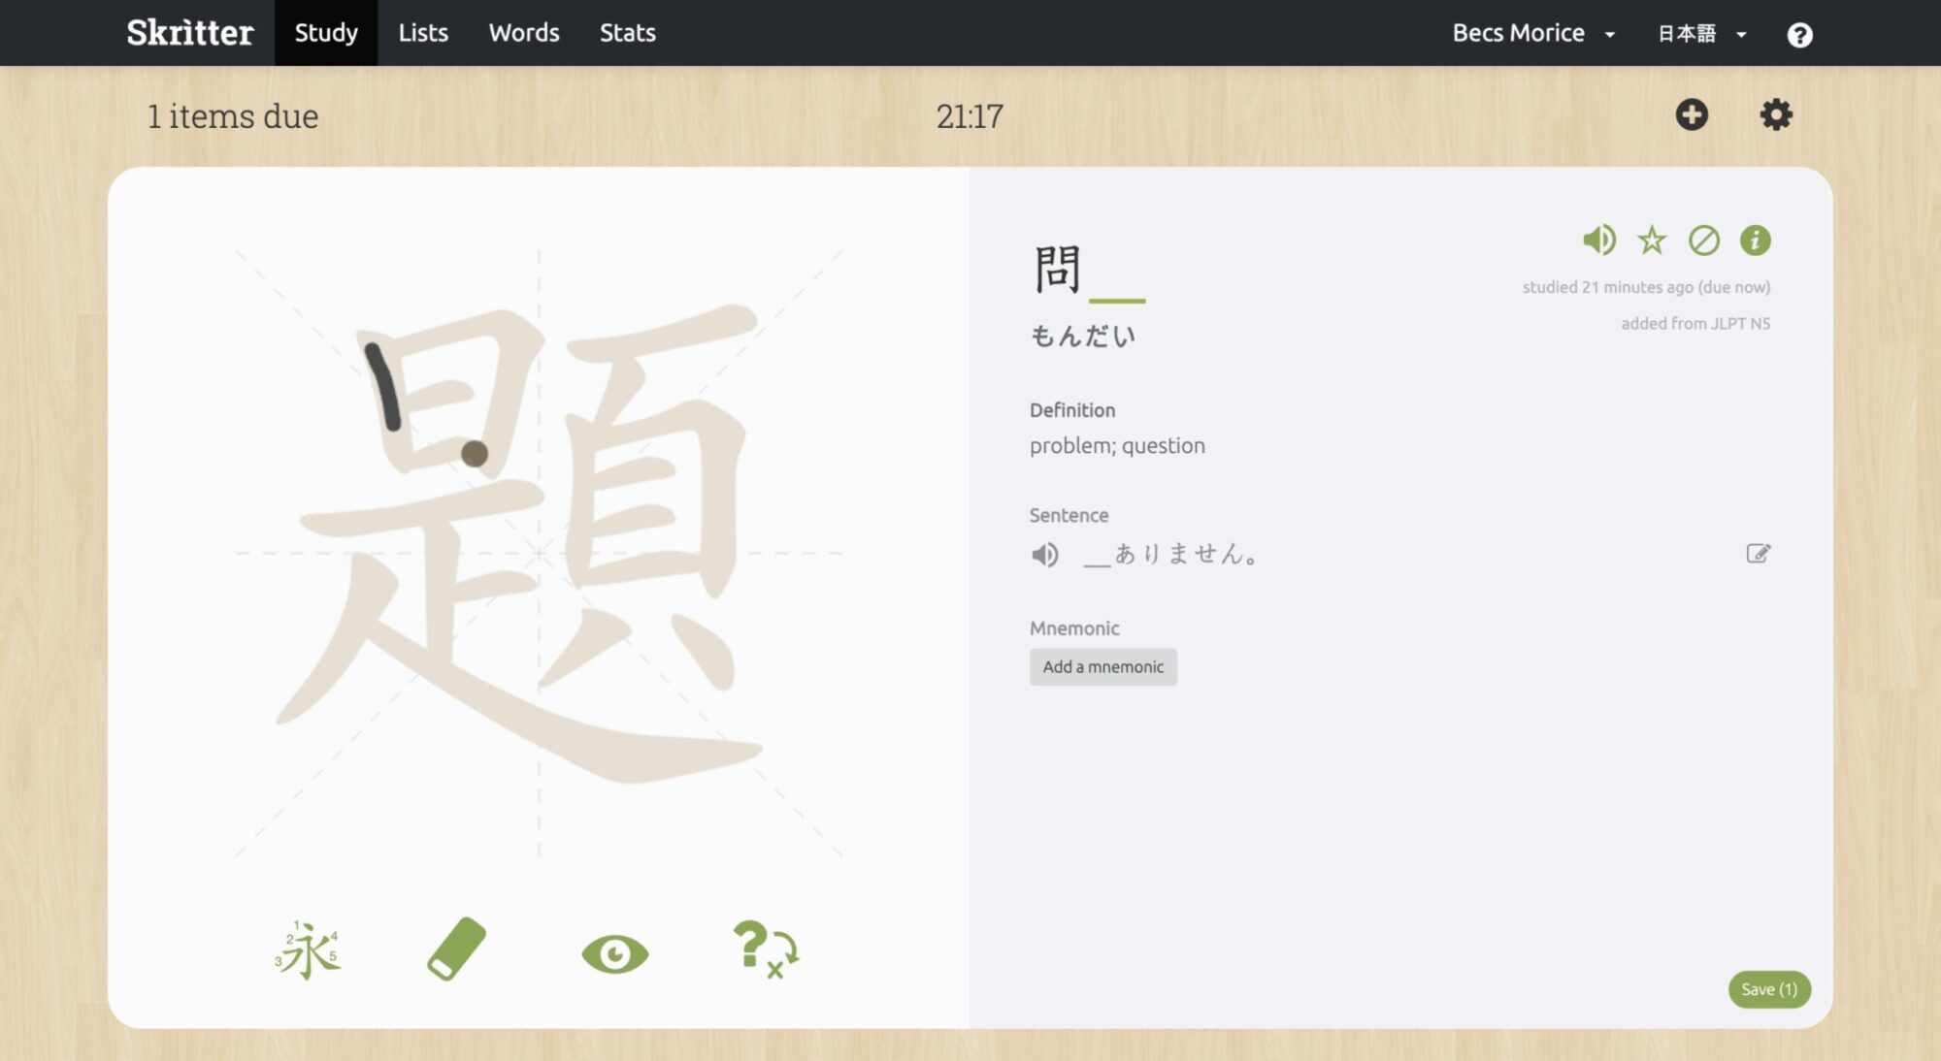Image resolution: width=1941 pixels, height=1061 pixels.
Task: Click the ban/ignore item icon
Action: [x=1703, y=240]
